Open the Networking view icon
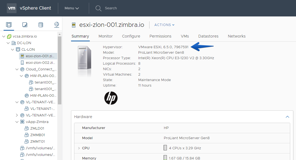This screenshot has height=160, width=296. (57, 25)
